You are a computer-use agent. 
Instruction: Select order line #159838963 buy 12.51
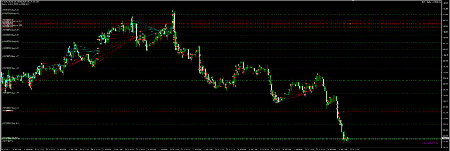(x=11, y=123)
